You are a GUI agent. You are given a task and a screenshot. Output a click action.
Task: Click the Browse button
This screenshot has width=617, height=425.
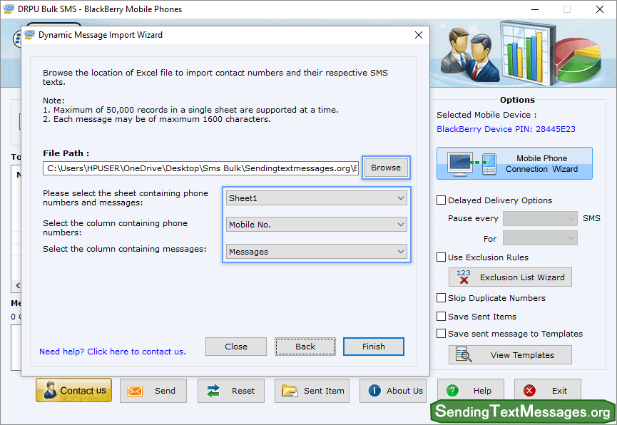(x=386, y=168)
